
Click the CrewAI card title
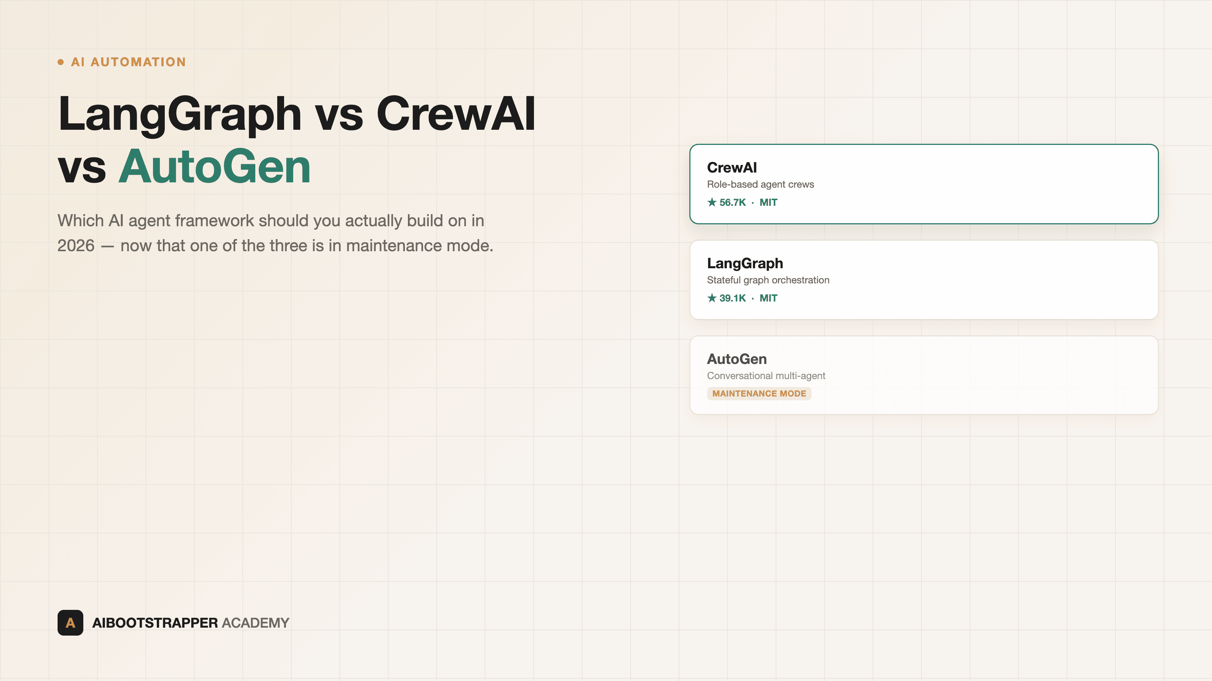732,167
